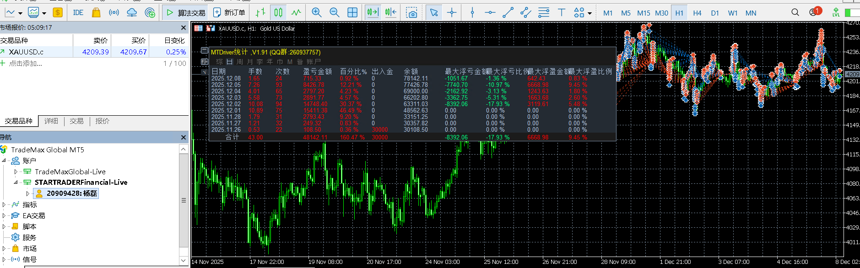Take a chart screenshot with camera icon
Screen dimensions: 860x268
[412, 13]
